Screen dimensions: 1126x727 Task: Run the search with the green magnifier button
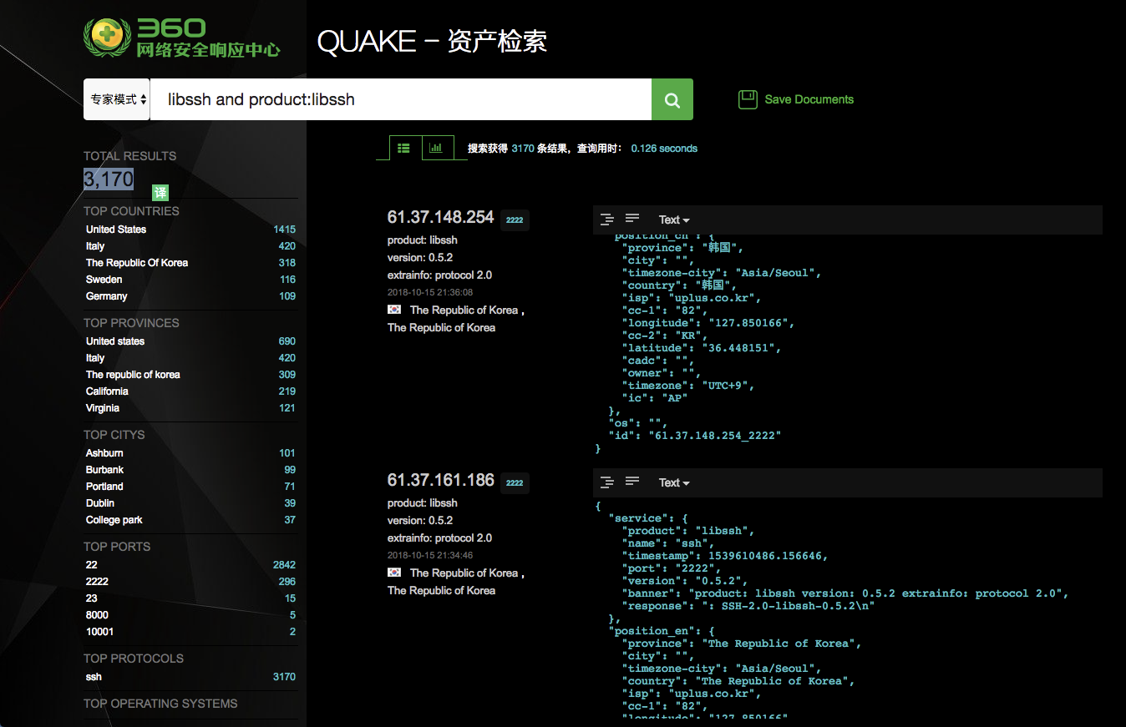tap(672, 99)
